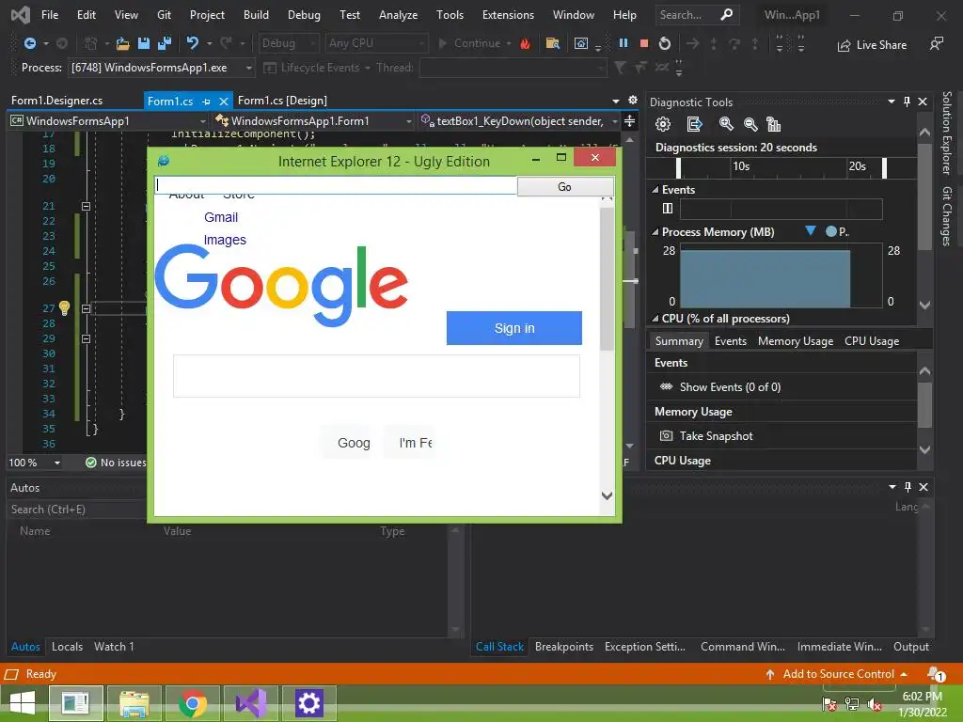
Task: Save all files in toolbar
Action: 164,43
